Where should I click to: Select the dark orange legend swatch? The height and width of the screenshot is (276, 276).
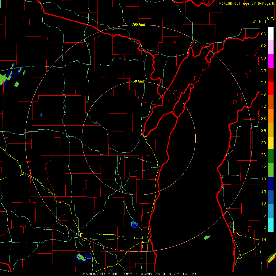pyautogui.click(x=271, y=102)
